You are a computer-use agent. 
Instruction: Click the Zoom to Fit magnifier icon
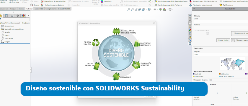[x=129, y=9]
